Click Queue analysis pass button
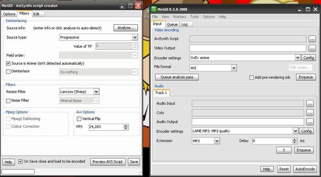Image resolution: width=321 pixels, height=177 pixels. pyautogui.click(x=177, y=77)
